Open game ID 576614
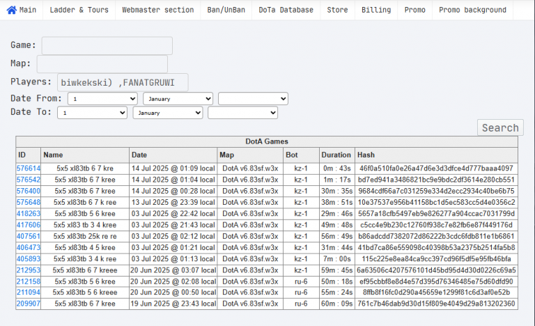The width and height of the screenshot is (535, 326). (29, 169)
